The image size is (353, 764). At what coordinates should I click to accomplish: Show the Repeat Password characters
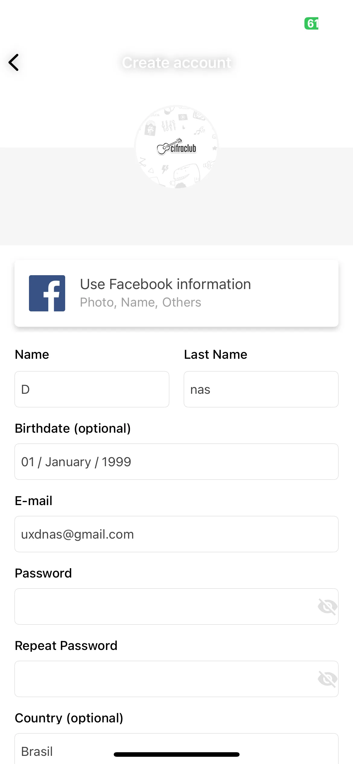tap(327, 679)
